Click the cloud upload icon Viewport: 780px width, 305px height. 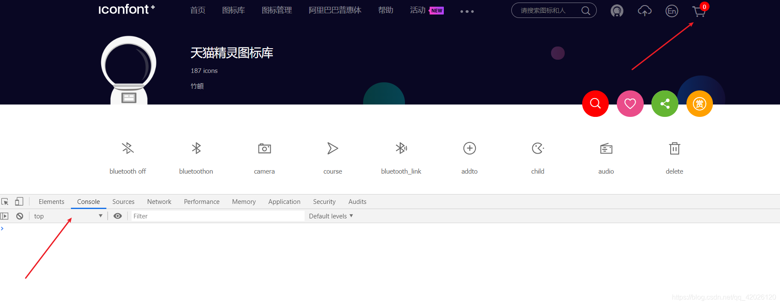pos(645,11)
